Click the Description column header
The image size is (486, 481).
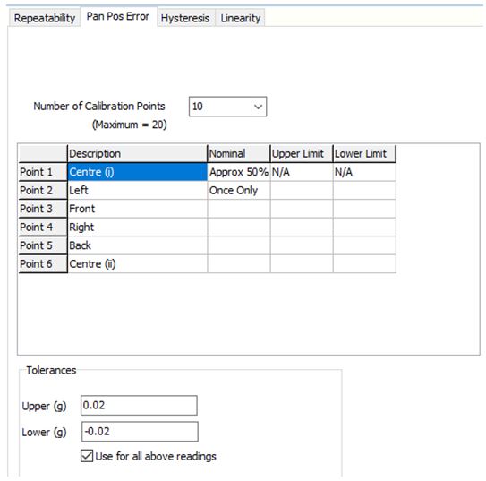point(137,153)
